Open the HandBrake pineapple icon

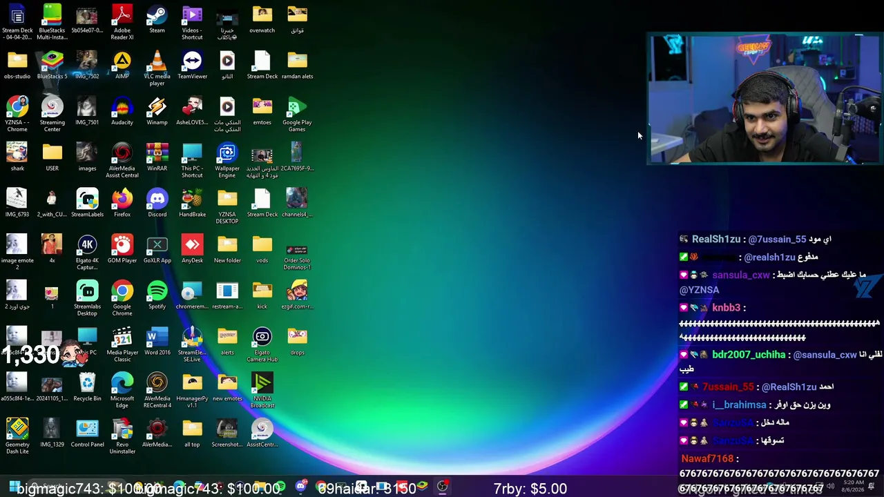click(192, 203)
